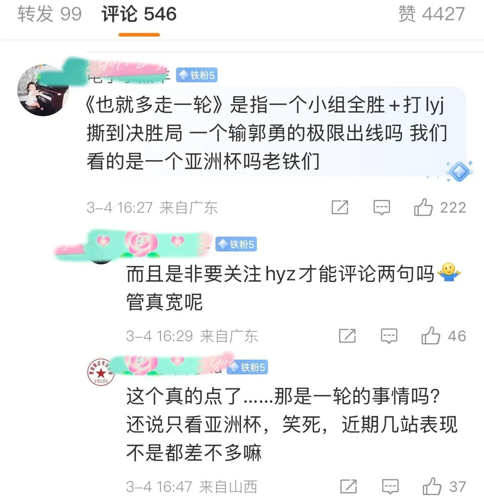Screen dimensions: 484x500
Task: Open first commenter's piano baby avatar
Action: coord(43,90)
